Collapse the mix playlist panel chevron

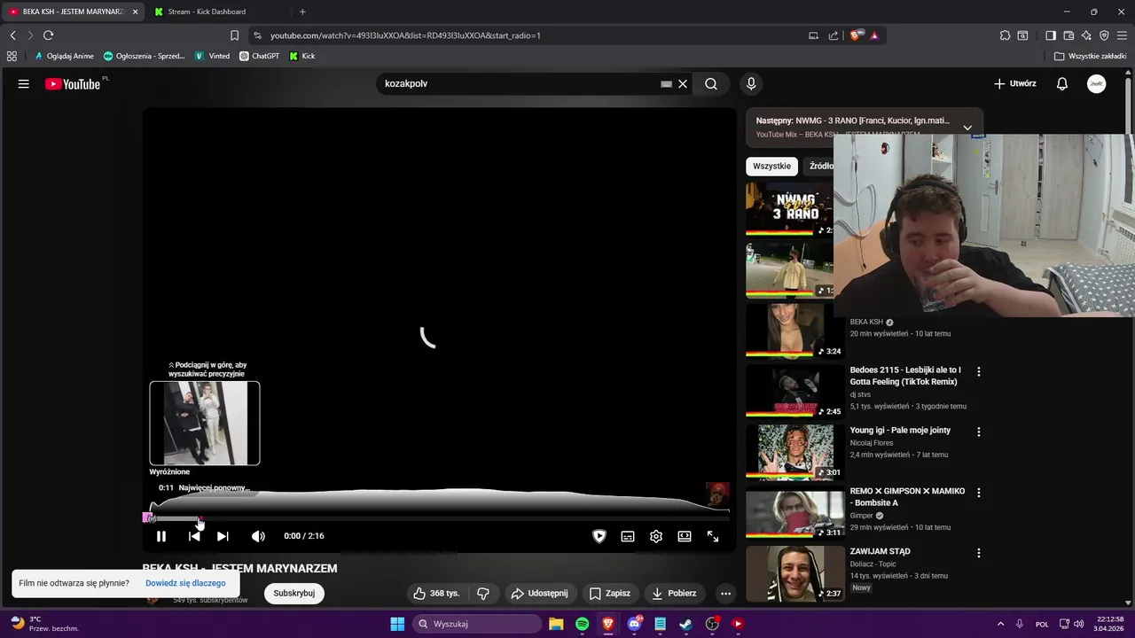coord(967,128)
